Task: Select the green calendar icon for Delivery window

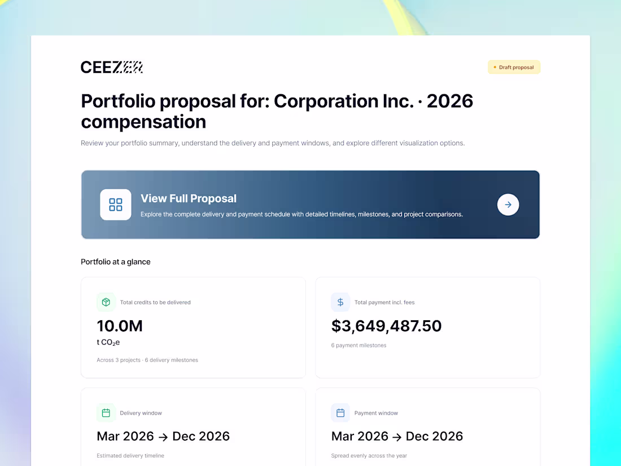Action: (x=106, y=413)
